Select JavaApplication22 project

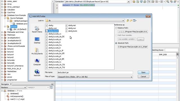tap(14, 40)
